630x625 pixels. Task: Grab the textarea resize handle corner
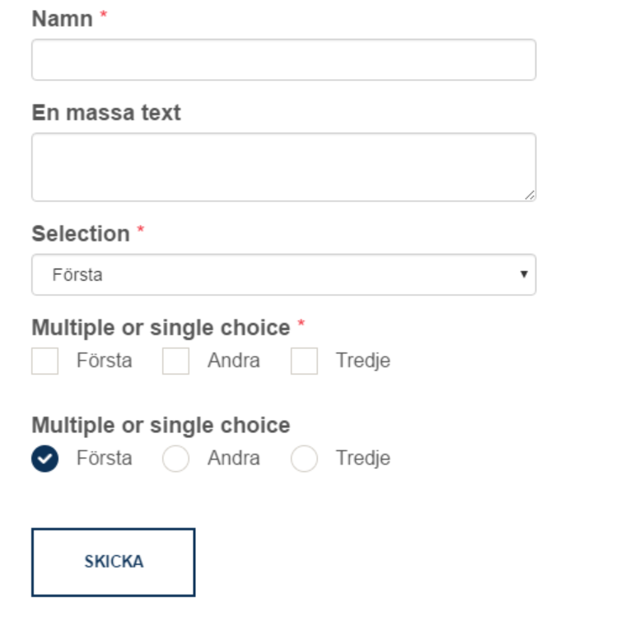point(529,194)
